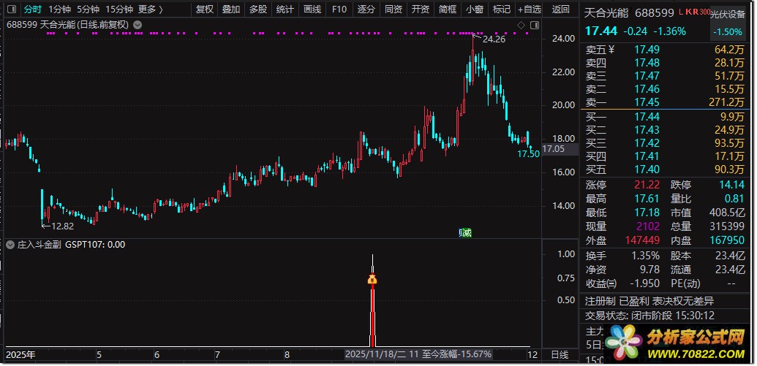
Task: Select the 买五 price 17.40
Action: point(647,169)
